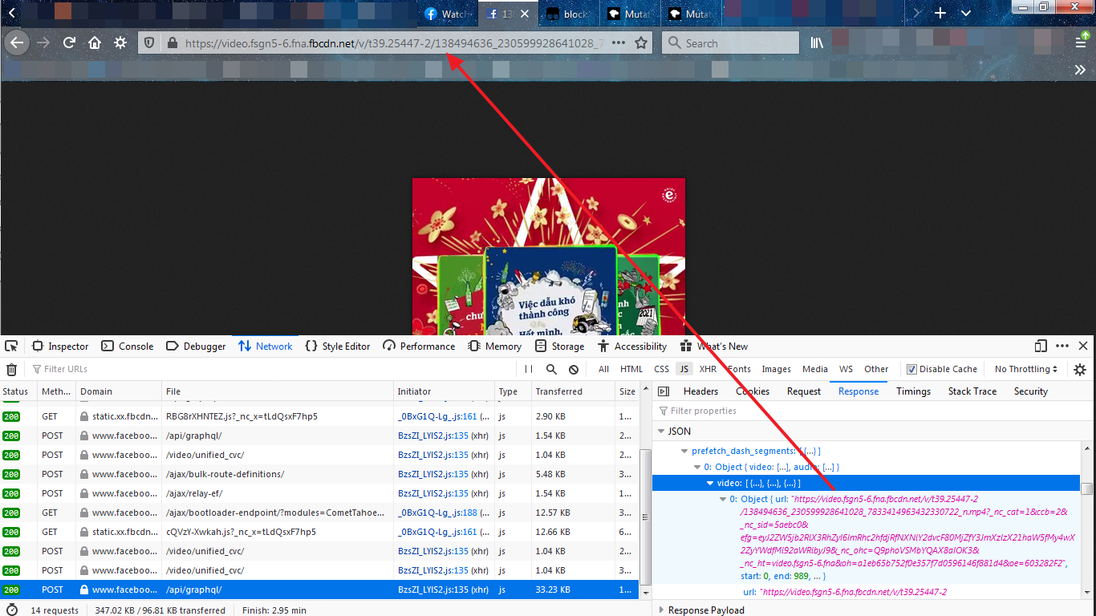The width and height of the screenshot is (1096, 616).
Task: Collapse the '0: Object { url' entry
Action: click(x=723, y=499)
